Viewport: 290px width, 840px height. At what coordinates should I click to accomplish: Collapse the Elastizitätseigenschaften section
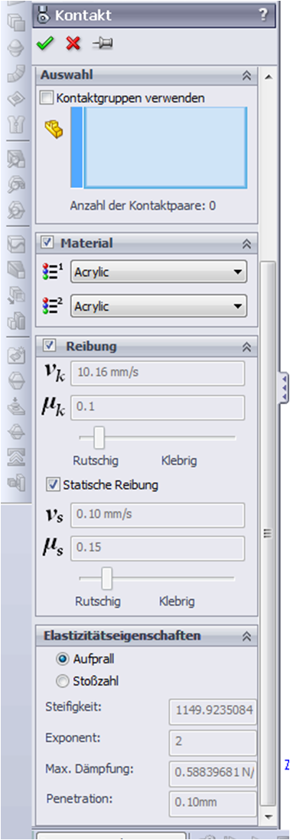coord(246,637)
